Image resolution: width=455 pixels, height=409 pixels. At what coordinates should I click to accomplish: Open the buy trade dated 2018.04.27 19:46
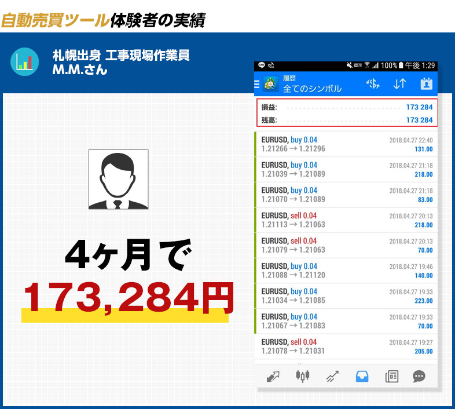pyautogui.click(x=346, y=271)
